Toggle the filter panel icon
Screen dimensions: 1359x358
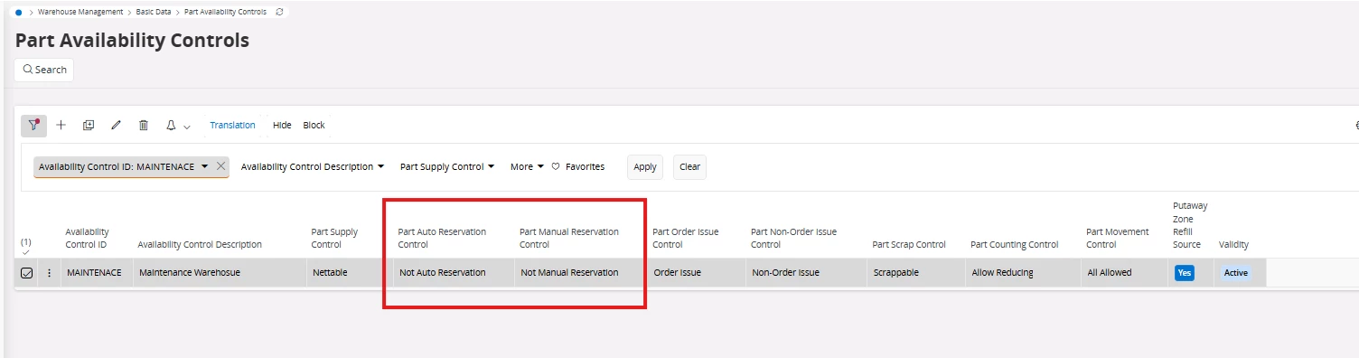[33, 126]
